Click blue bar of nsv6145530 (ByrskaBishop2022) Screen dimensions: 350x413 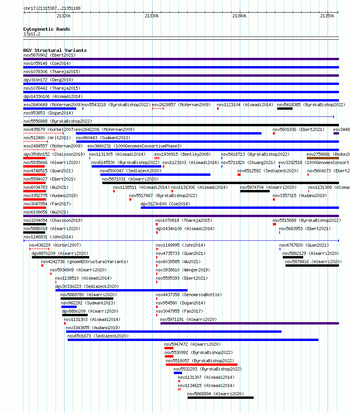[126, 166]
